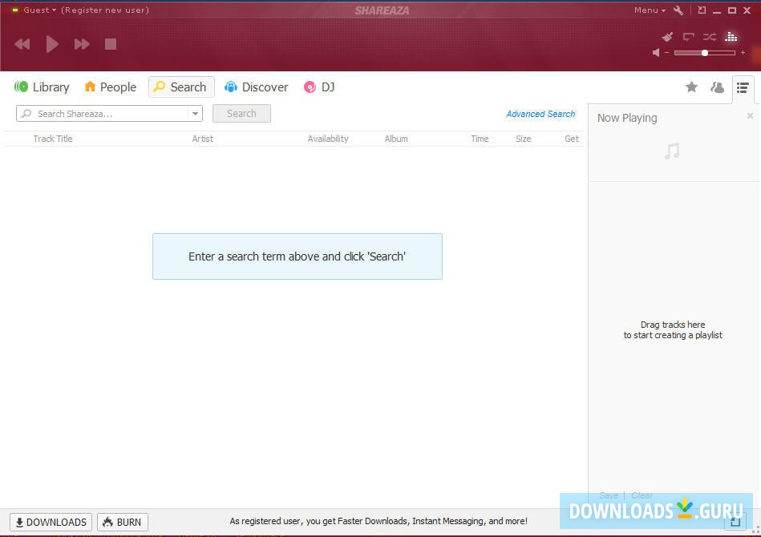761x537 pixels.
Task: Show the playlist panel tab icon
Action: (743, 88)
